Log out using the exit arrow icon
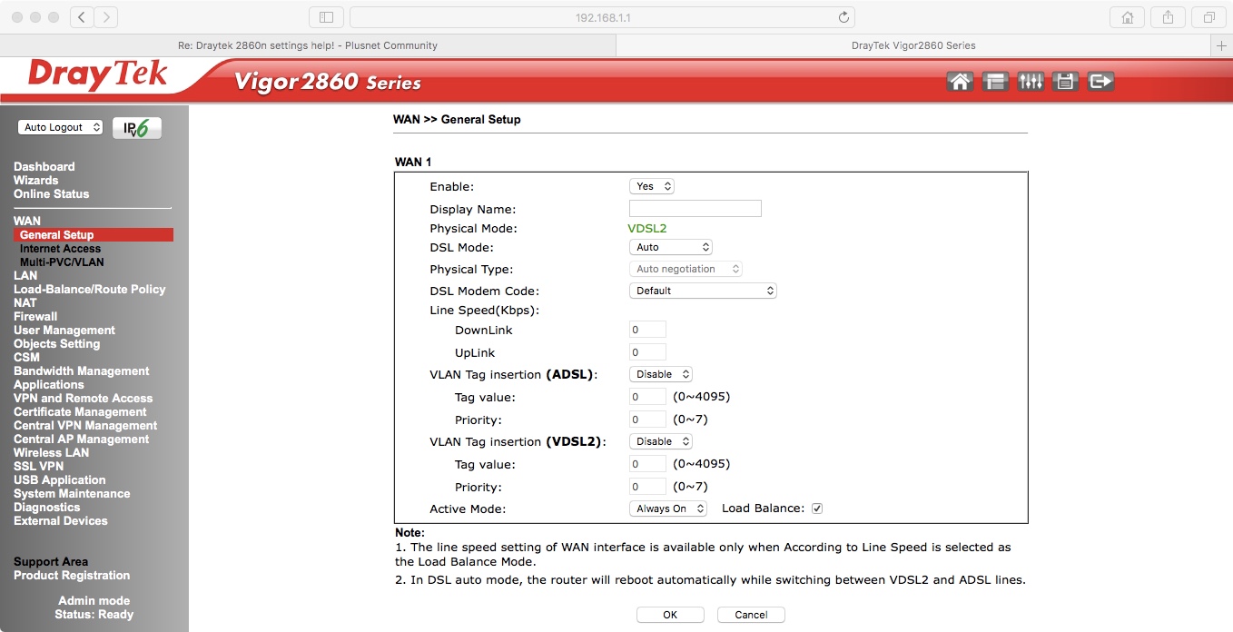The image size is (1233, 632). tap(1100, 81)
